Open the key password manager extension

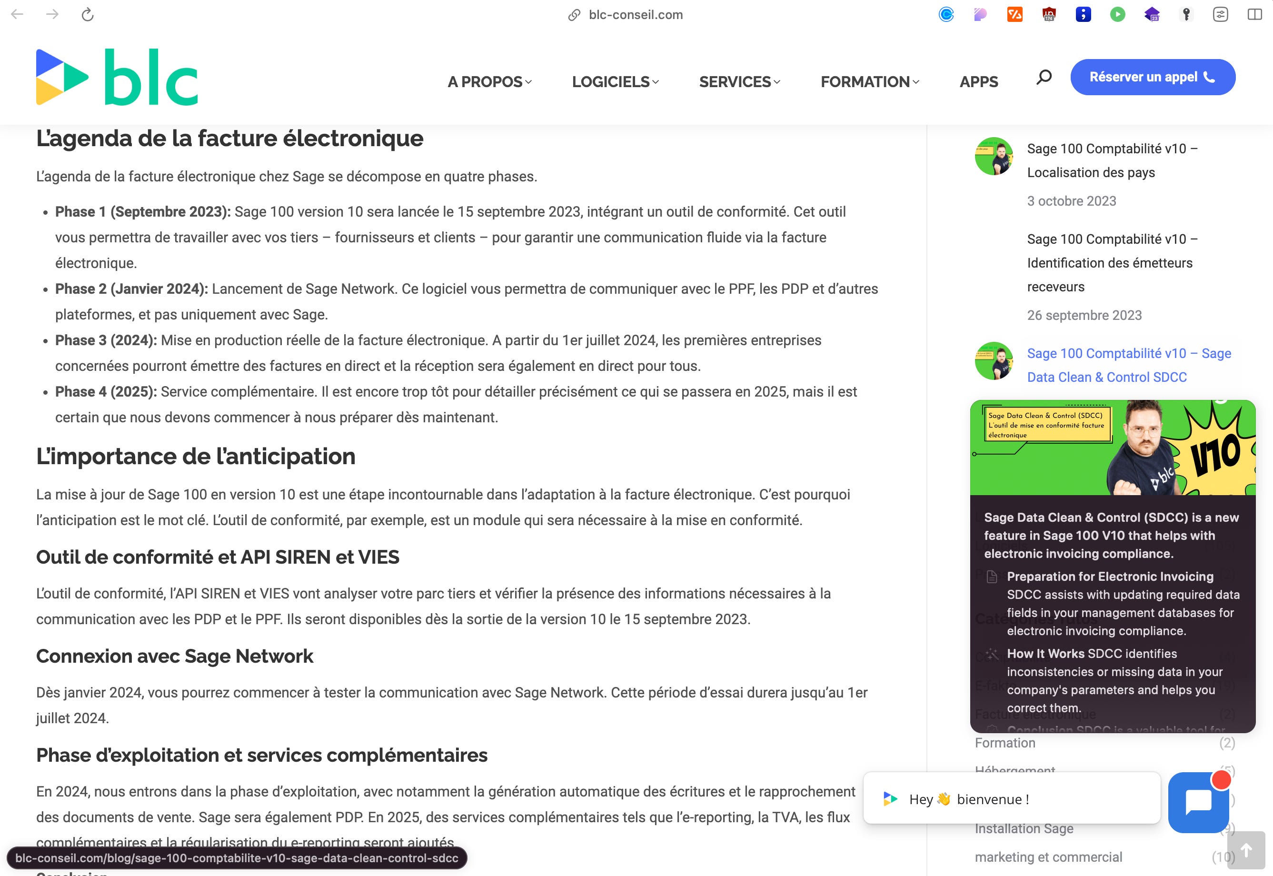(x=1186, y=14)
